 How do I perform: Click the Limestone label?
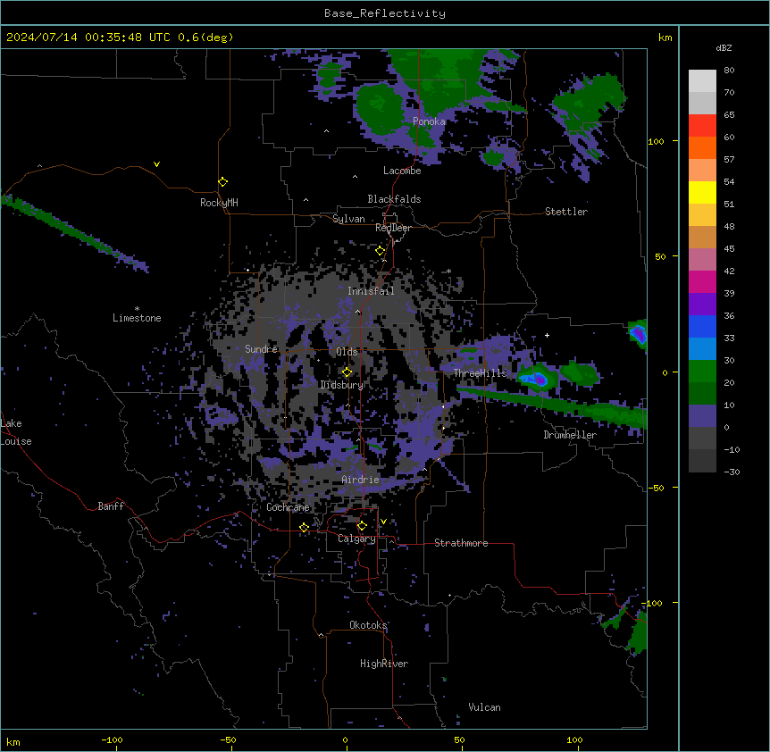(137, 318)
